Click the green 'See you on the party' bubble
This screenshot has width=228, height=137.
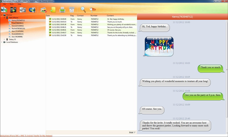[x=203, y=96]
